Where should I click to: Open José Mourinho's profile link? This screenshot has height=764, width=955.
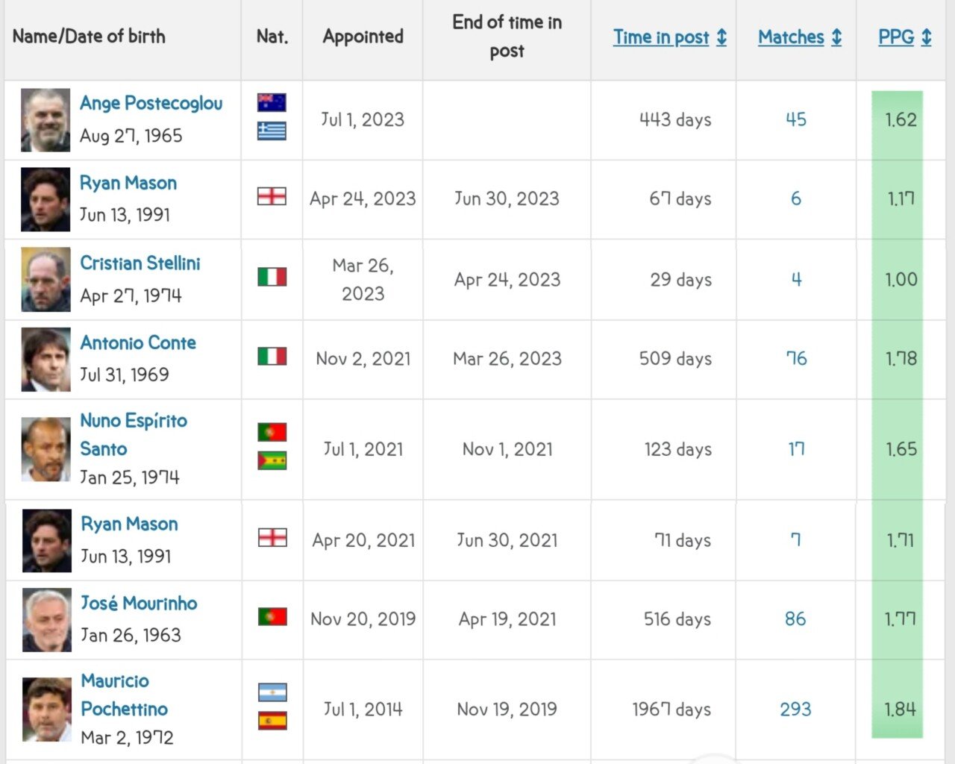pyautogui.click(x=139, y=604)
